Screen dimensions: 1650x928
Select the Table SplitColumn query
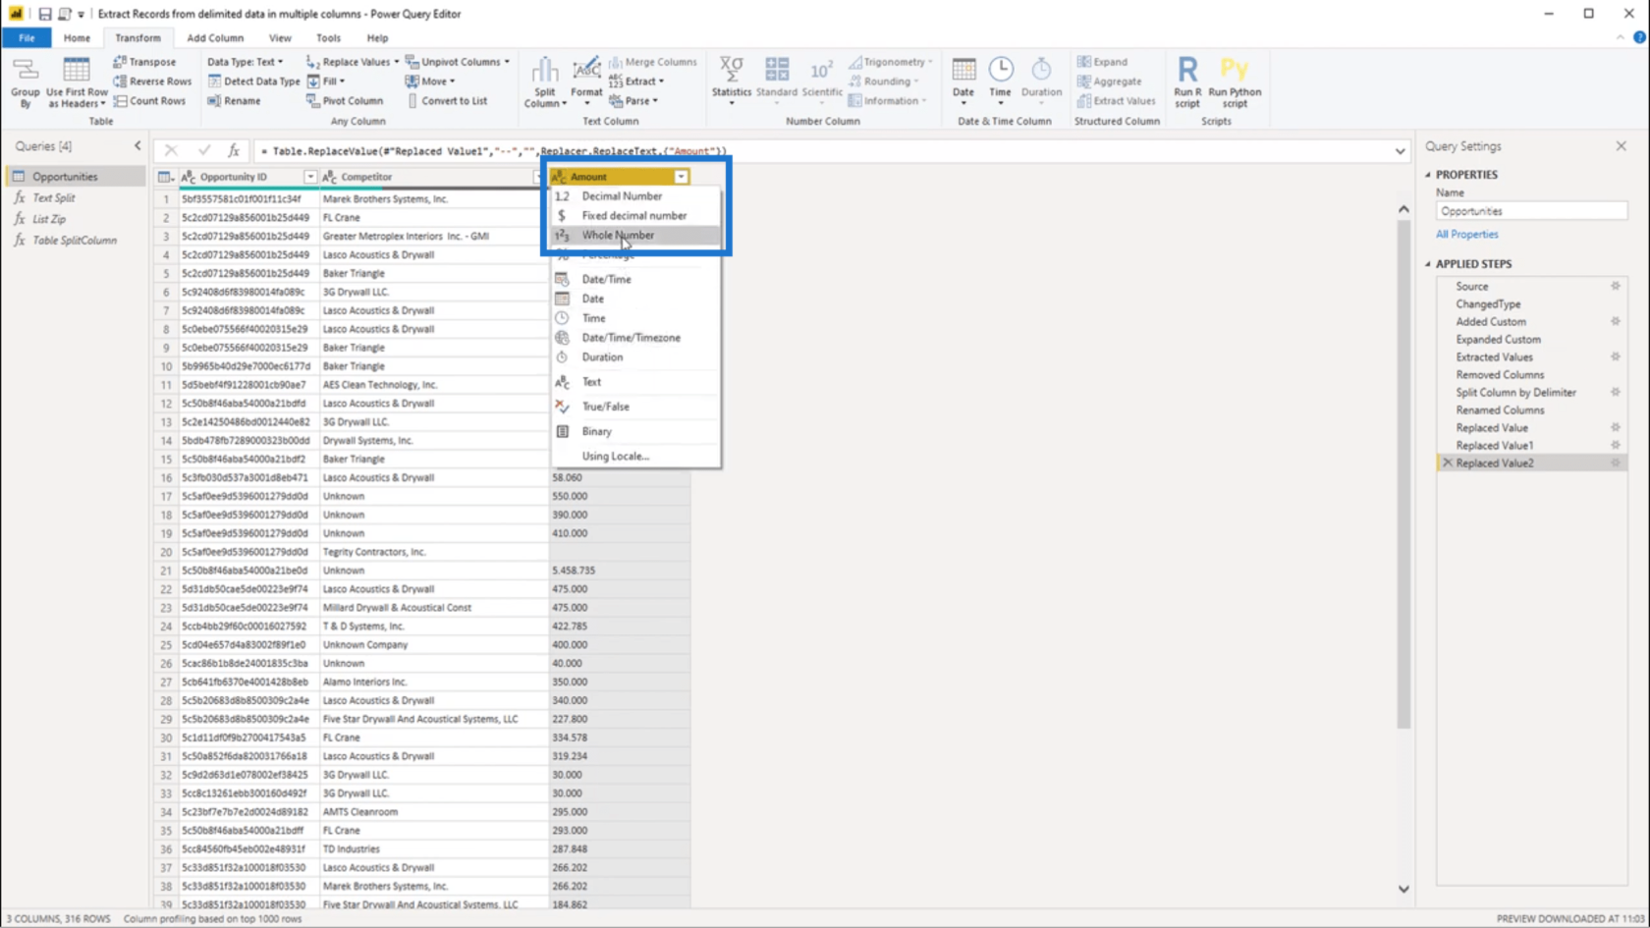(x=75, y=240)
